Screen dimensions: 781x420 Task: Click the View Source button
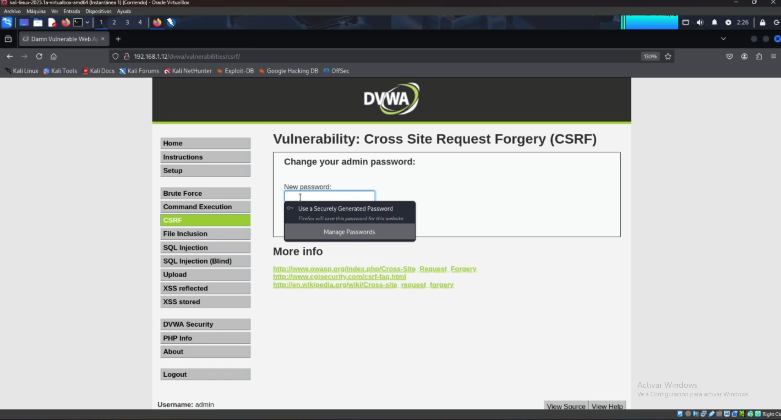(x=565, y=406)
